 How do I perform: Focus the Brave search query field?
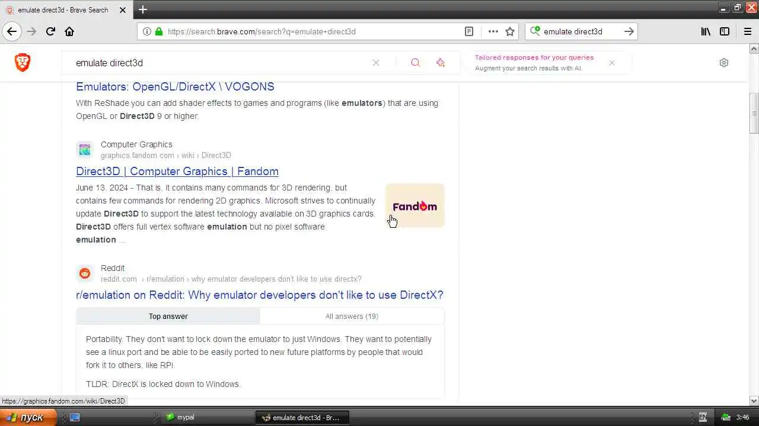pos(219,63)
